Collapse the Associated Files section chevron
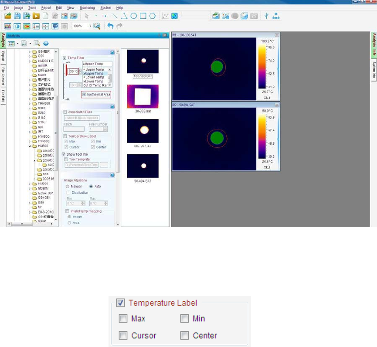The height and width of the screenshot is (347, 377). [x=112, y=106]
